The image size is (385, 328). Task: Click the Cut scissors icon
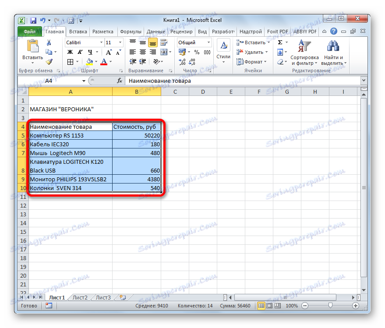tap(49, 43)
